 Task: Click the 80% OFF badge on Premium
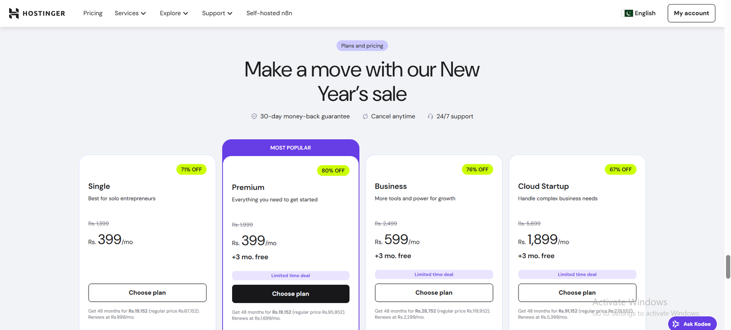(333, 170)
